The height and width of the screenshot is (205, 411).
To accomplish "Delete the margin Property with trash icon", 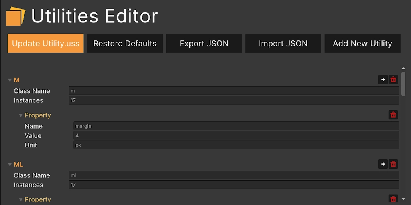I will click(393, 115).
